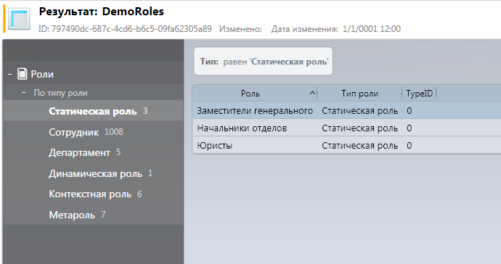Collapse the По типу роли group
This screenshot has height=264, width=501.
pyautogui.click(x=24, y=93)
